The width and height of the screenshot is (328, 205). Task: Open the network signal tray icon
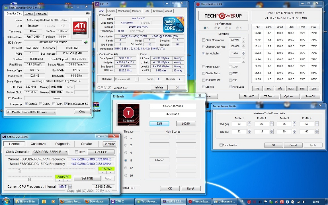[x=298, y=202]
